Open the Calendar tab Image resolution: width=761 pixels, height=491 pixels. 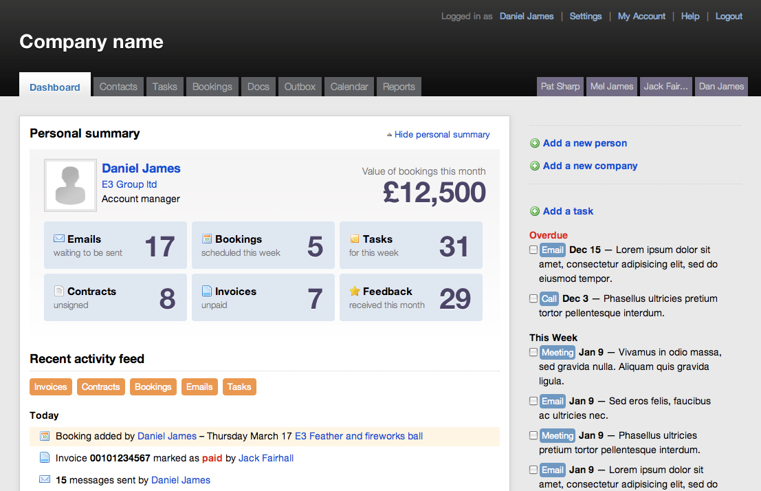click(x=349, y=87)
